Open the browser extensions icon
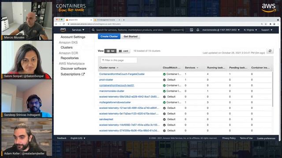Screen dimensions: 282x158 270,24
